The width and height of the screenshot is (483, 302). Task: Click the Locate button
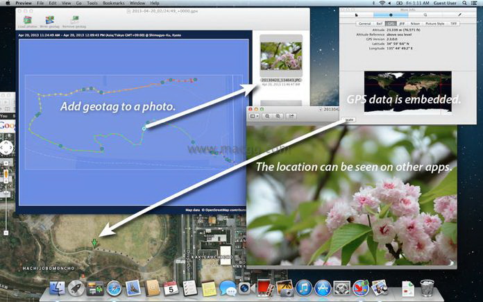click(x=348, y=119)
